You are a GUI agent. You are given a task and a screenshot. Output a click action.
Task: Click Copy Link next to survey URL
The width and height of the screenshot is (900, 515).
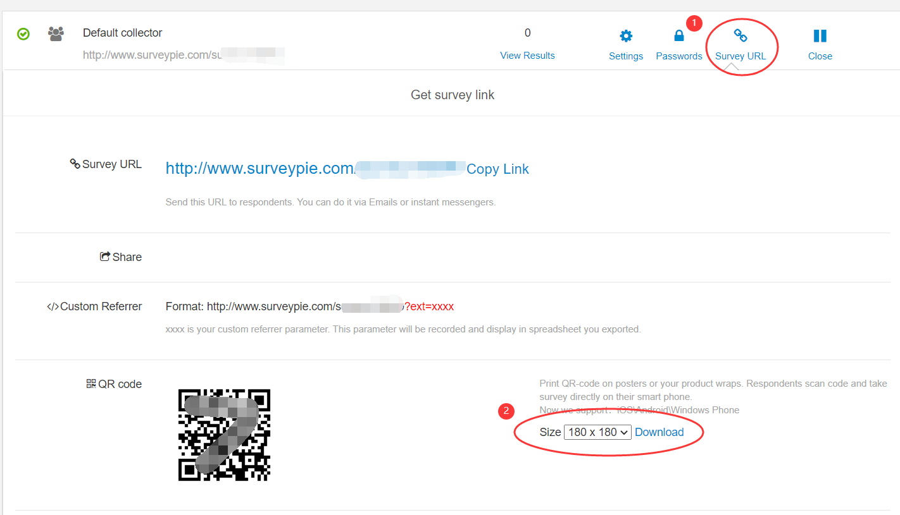pos(497,169)
